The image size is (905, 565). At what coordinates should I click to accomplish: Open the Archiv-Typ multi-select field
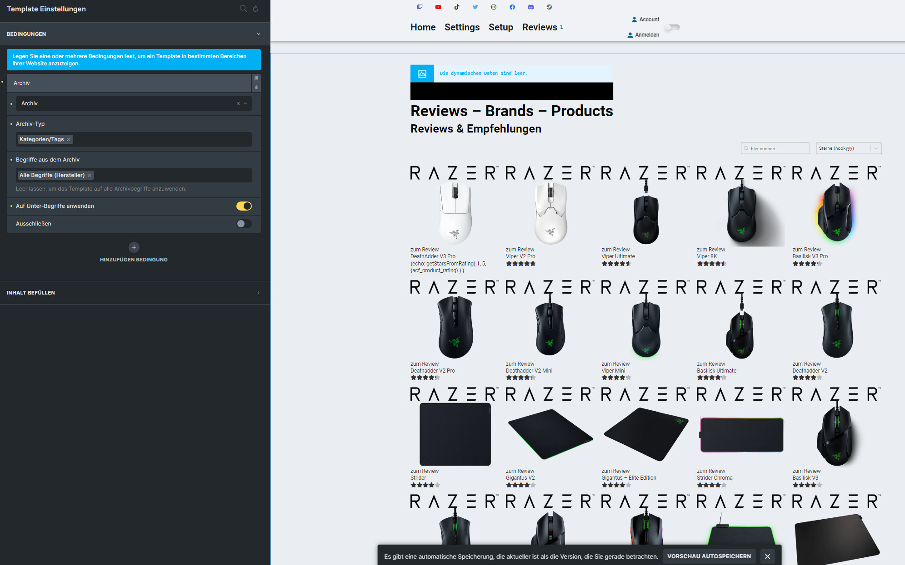click(x=134, y=139)
